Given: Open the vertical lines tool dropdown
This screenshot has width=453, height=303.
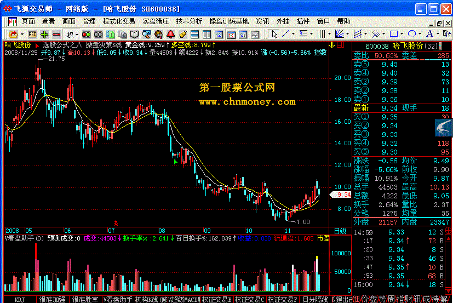Looking at the screenshot, I should tap(329, 34).
